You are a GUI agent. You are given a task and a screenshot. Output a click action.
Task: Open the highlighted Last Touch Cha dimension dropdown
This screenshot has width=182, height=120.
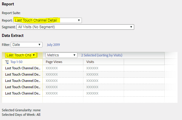coord(21,55)
